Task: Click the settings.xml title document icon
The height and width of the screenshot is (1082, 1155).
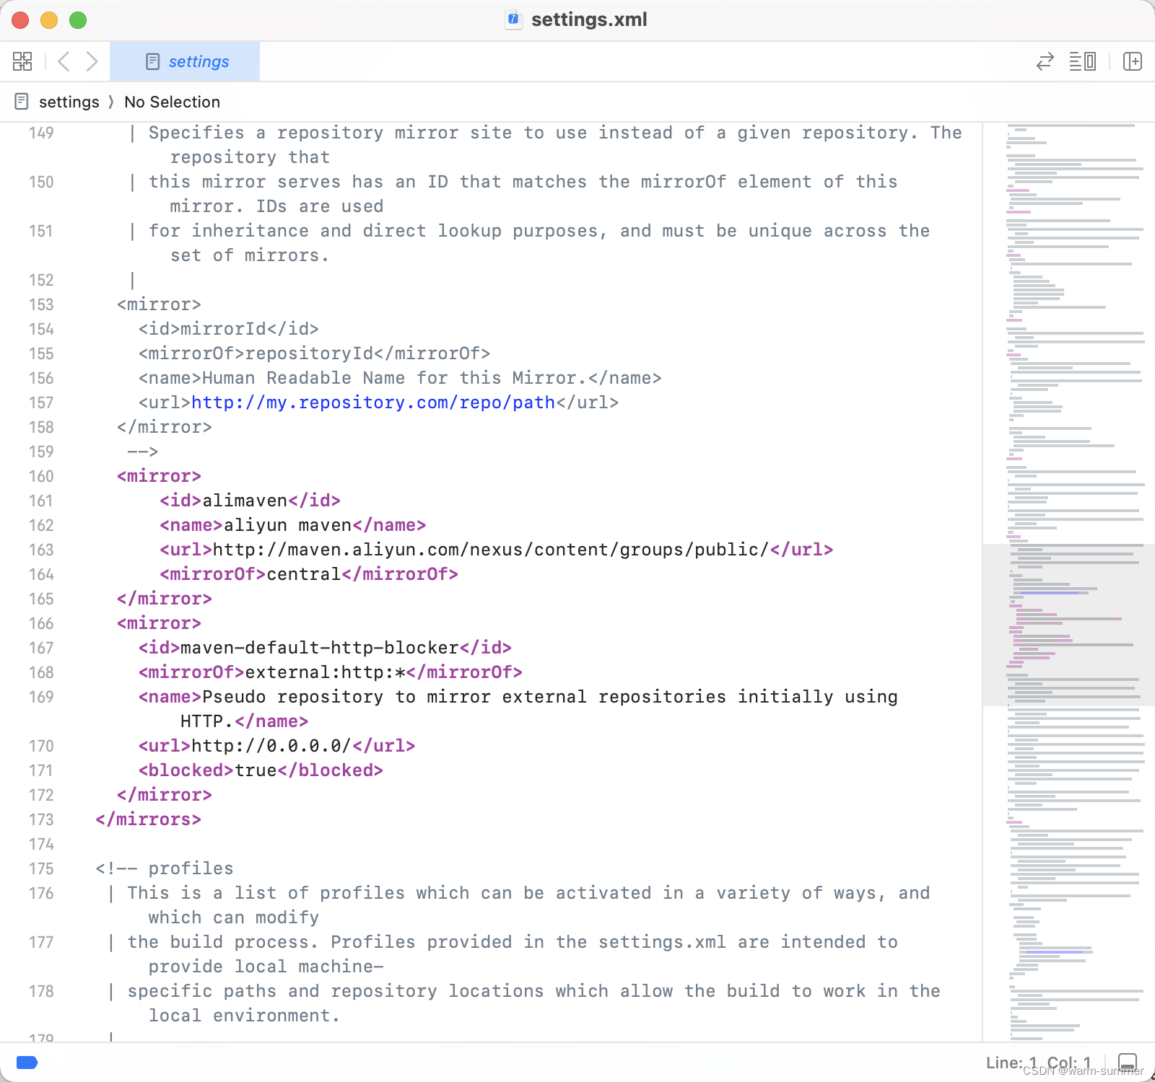Action: (513, 19)
